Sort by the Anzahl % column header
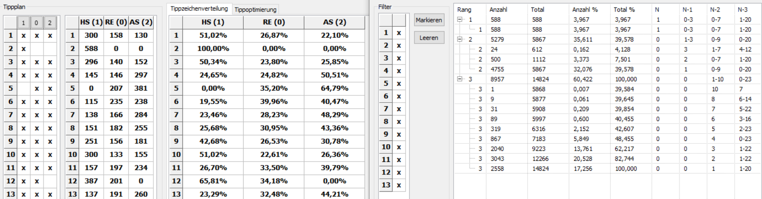 click(x=585, y=10)
